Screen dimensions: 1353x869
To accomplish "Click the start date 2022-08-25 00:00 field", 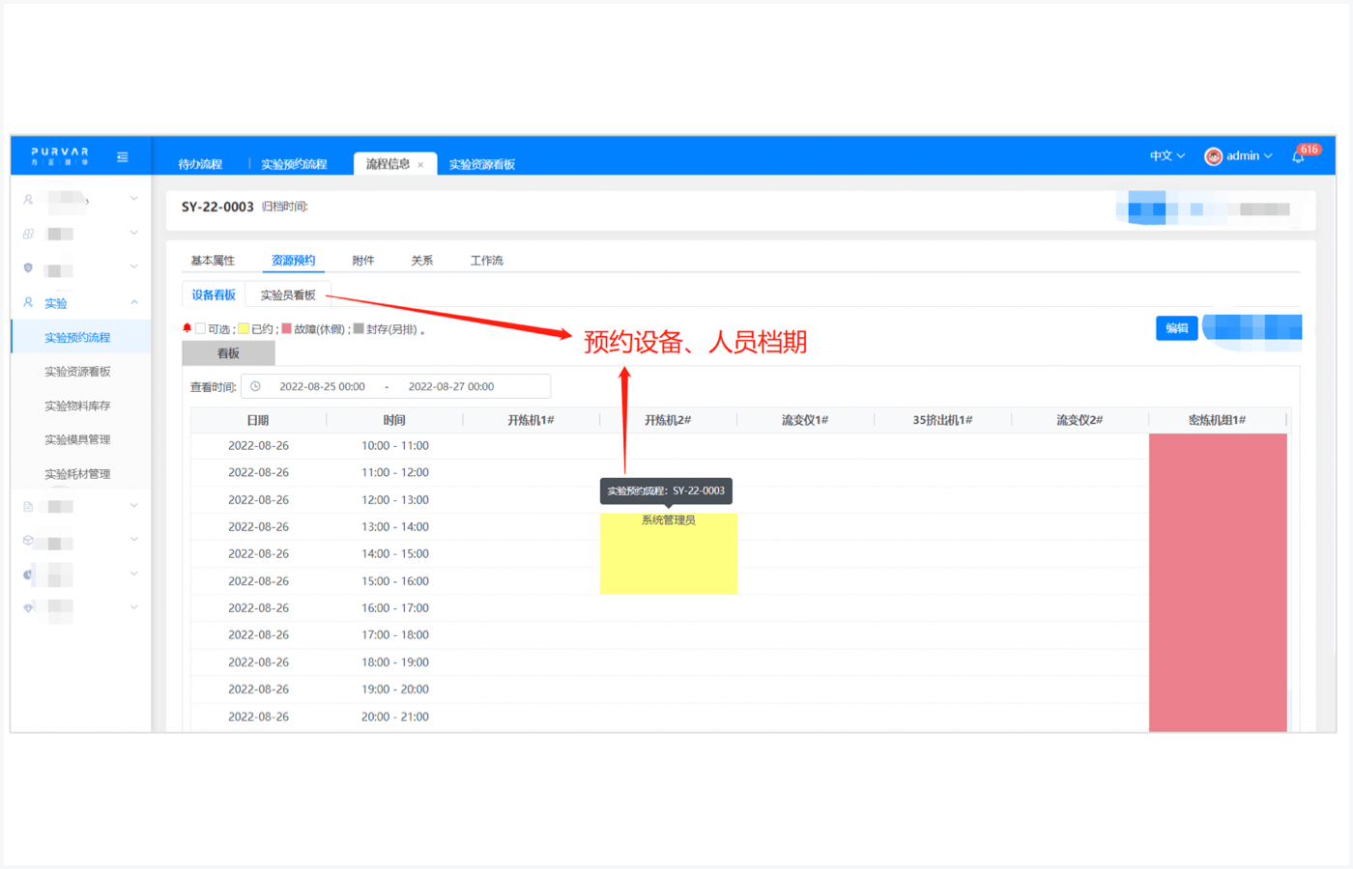I will click(322, 386).
